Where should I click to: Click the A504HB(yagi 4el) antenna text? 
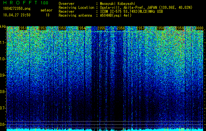[x=116, y=15]
